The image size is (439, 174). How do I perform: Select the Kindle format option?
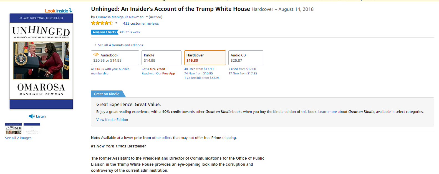tap(161, 58)
